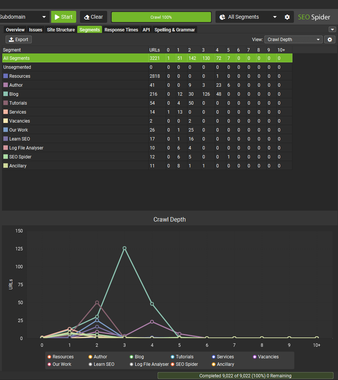Click the Author chart point at depth 4
The image size is (338, 380).
click(x=152, y=322)
